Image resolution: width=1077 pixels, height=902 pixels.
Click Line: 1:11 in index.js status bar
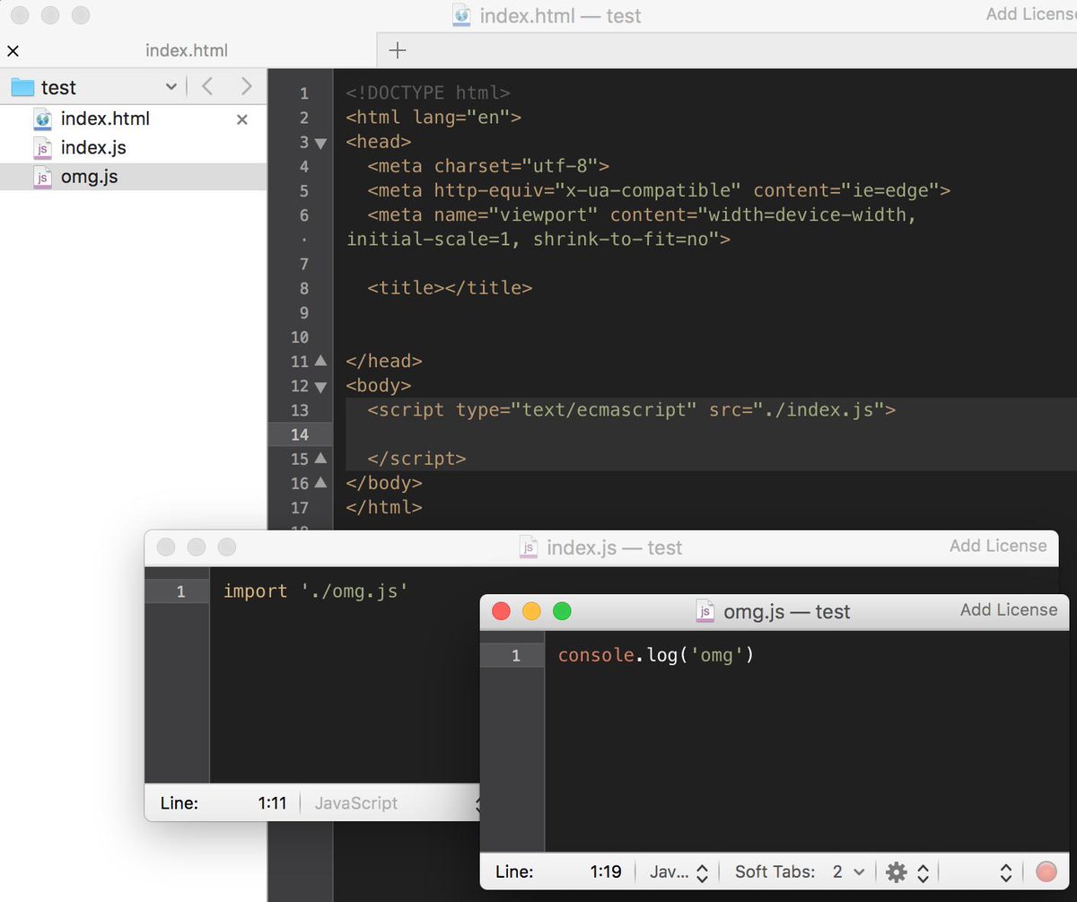(223, 803)
